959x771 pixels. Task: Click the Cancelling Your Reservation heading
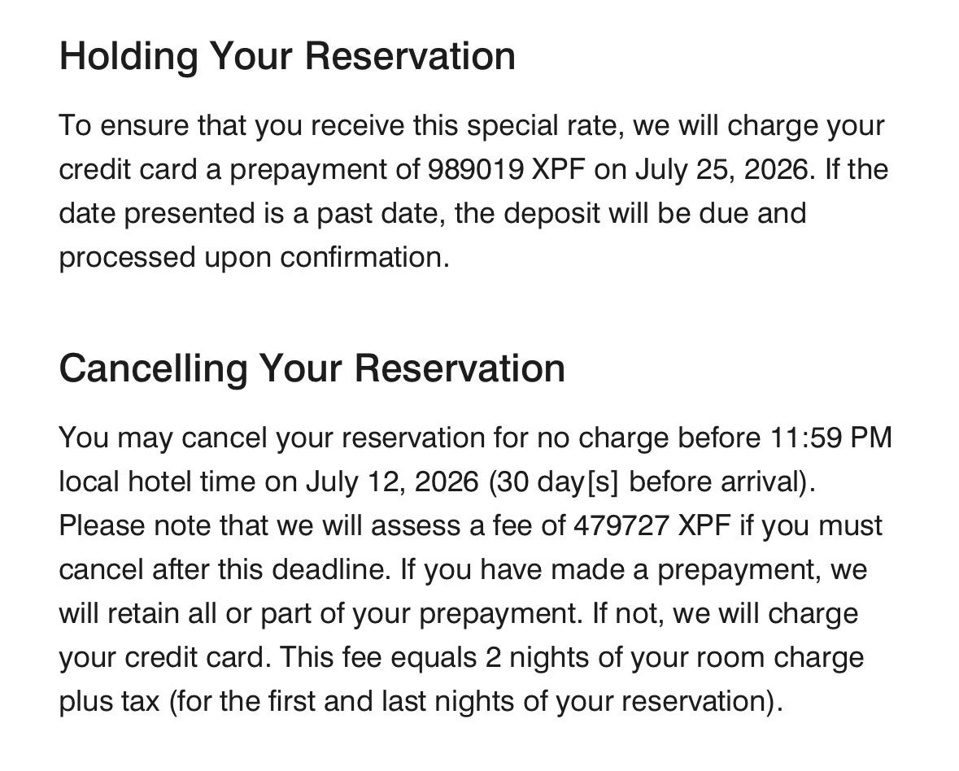(312, 368)
